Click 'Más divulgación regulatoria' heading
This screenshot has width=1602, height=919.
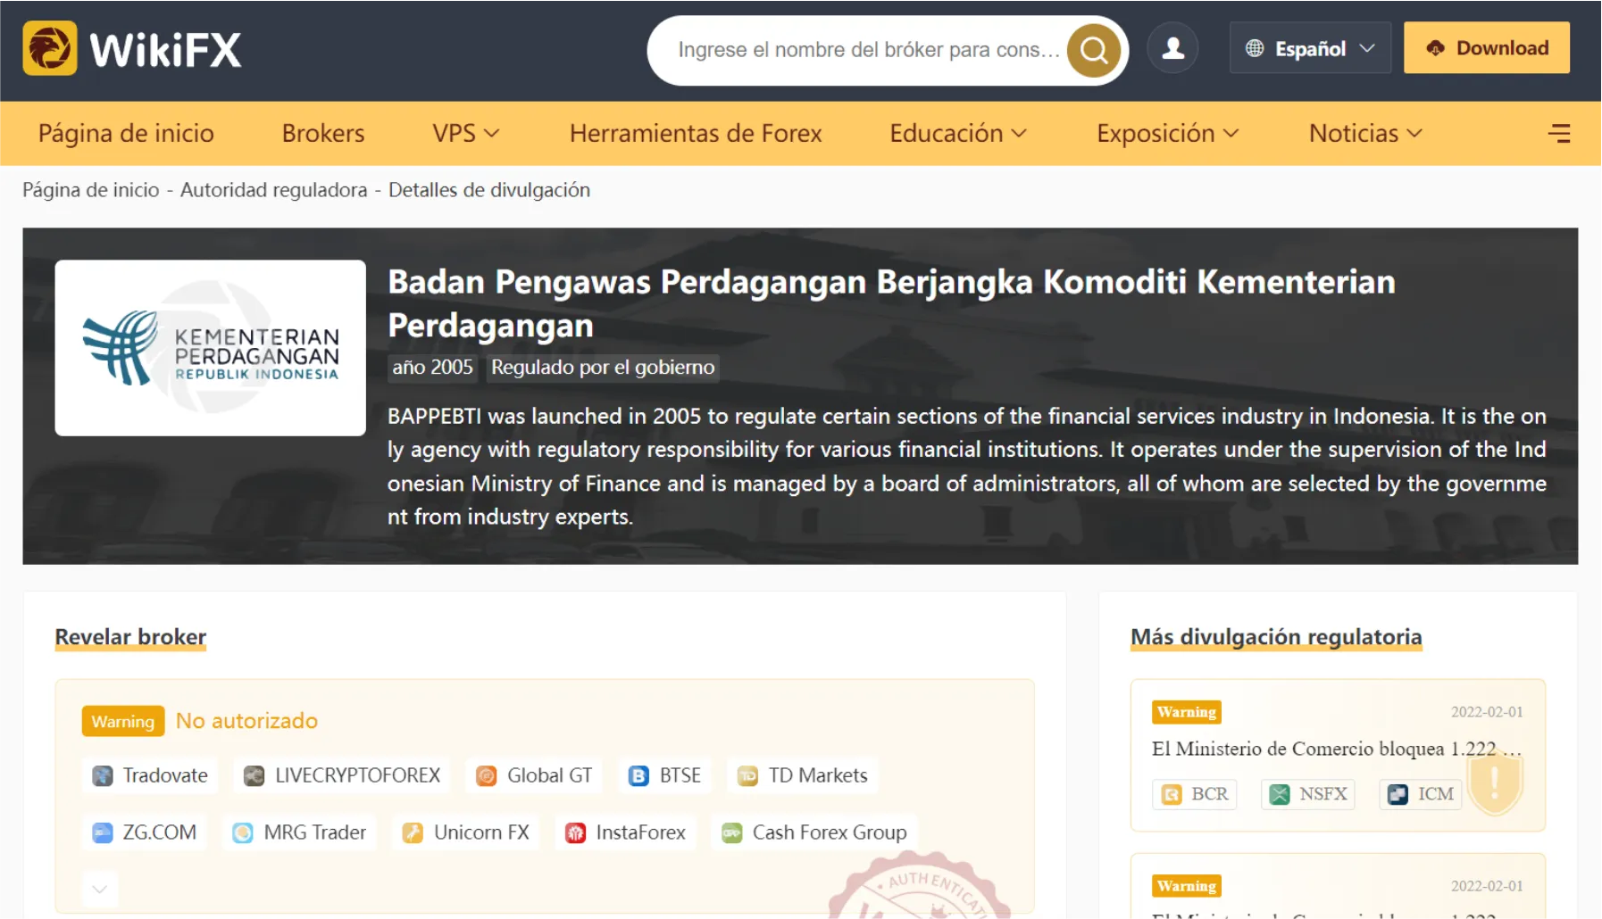1276,637
